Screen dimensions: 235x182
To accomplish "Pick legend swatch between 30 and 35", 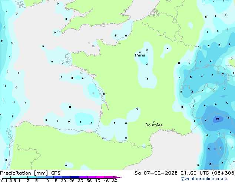I will click(83, 177).
